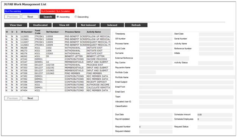The height and width of the screenshot is (137, 237).
Task: Show Unallocated work items
Action: pyautogui.click(x=40, y=25)
